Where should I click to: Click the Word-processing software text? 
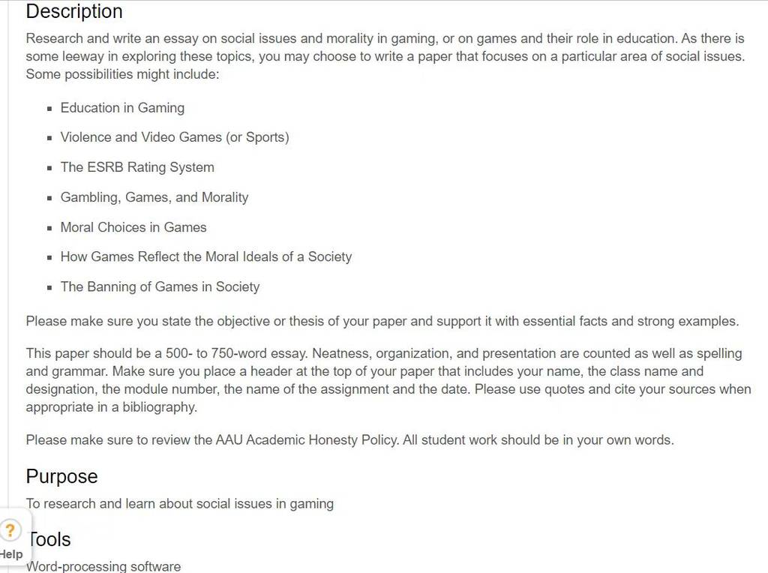coord(103,567)
